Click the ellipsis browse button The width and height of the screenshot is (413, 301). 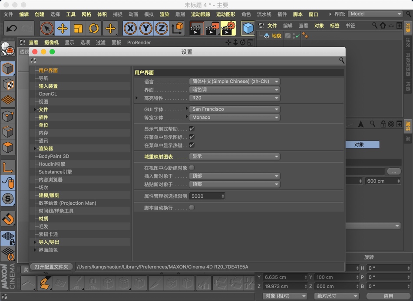[394, 172]
